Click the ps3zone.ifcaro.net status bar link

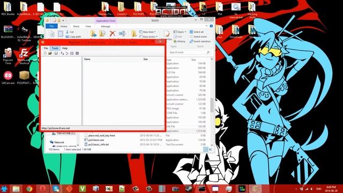56,128
